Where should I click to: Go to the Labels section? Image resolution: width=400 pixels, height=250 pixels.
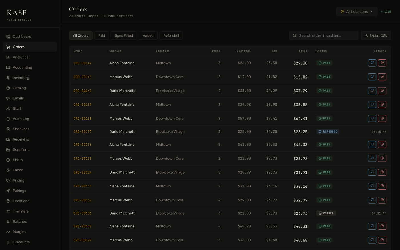click(x=30, y=98)
